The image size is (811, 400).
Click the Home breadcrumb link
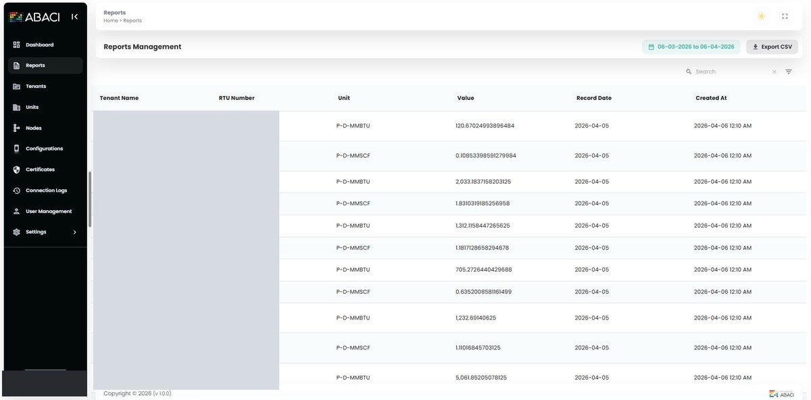110,21
